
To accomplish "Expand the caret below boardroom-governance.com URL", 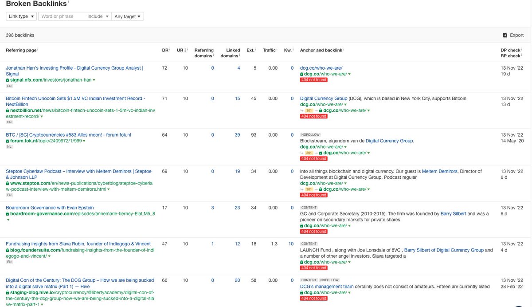I will [x=8, y=220].
